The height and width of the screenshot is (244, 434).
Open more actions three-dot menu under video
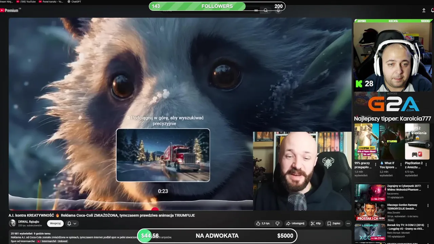(348, 224)
